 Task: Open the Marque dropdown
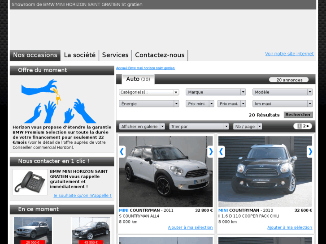click(216, 92)
